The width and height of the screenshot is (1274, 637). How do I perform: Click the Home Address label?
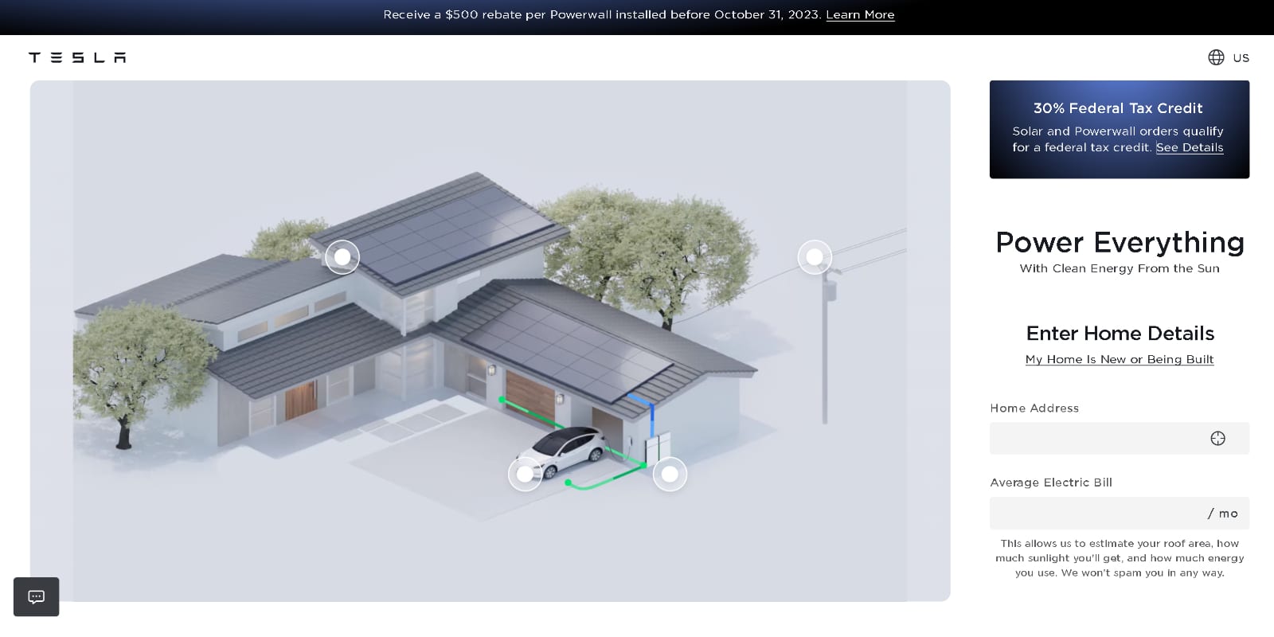pos(1034,408)
